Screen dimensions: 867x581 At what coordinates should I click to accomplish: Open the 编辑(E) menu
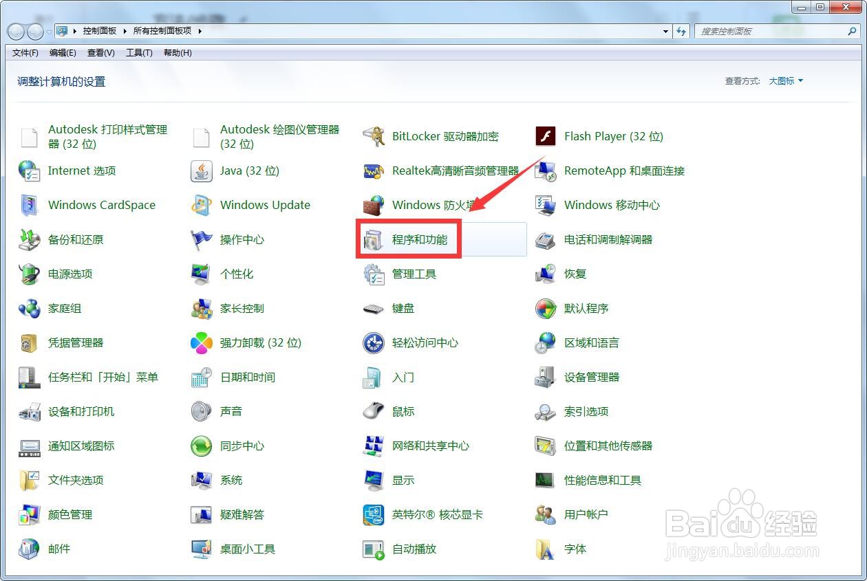63,53
